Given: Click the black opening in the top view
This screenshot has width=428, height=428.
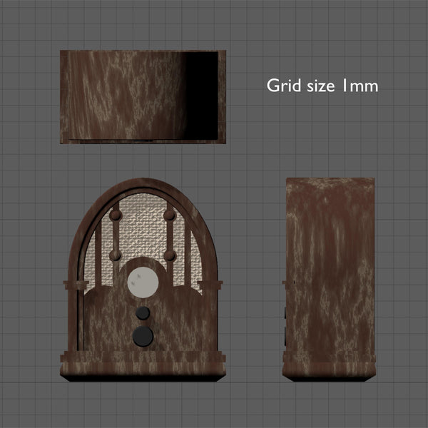Looking at the screenshot, I should [x=205, y=96].
